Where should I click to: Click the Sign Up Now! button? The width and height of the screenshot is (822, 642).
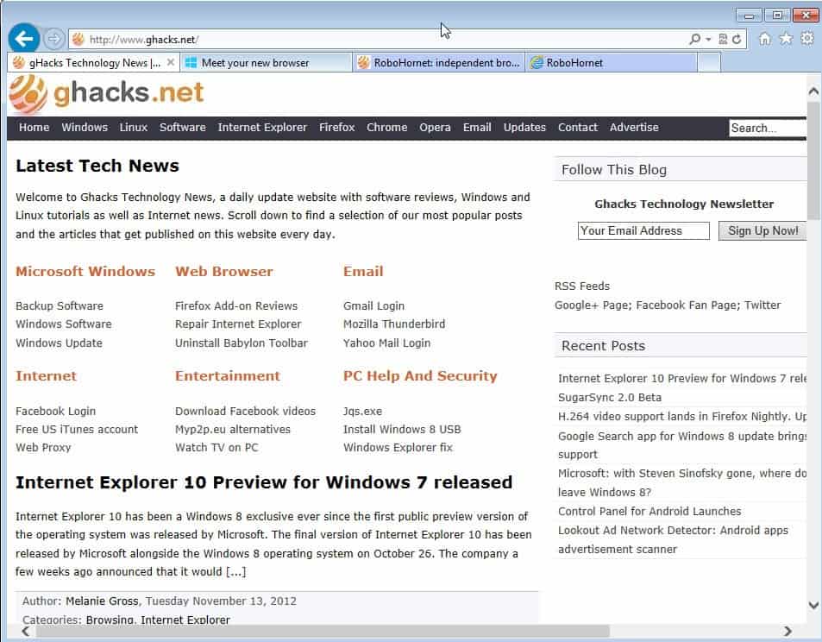(762, 230)
